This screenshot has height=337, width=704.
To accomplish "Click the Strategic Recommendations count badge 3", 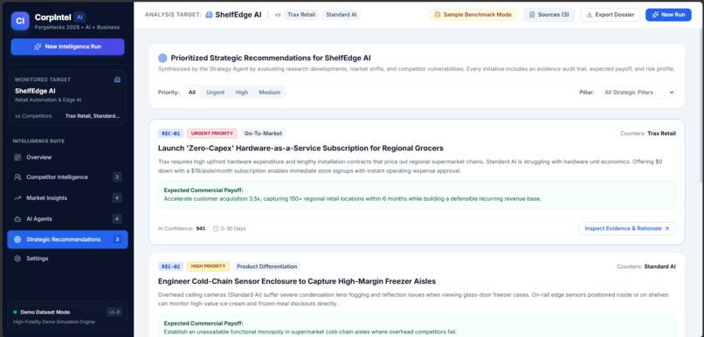I will [117, 239].
